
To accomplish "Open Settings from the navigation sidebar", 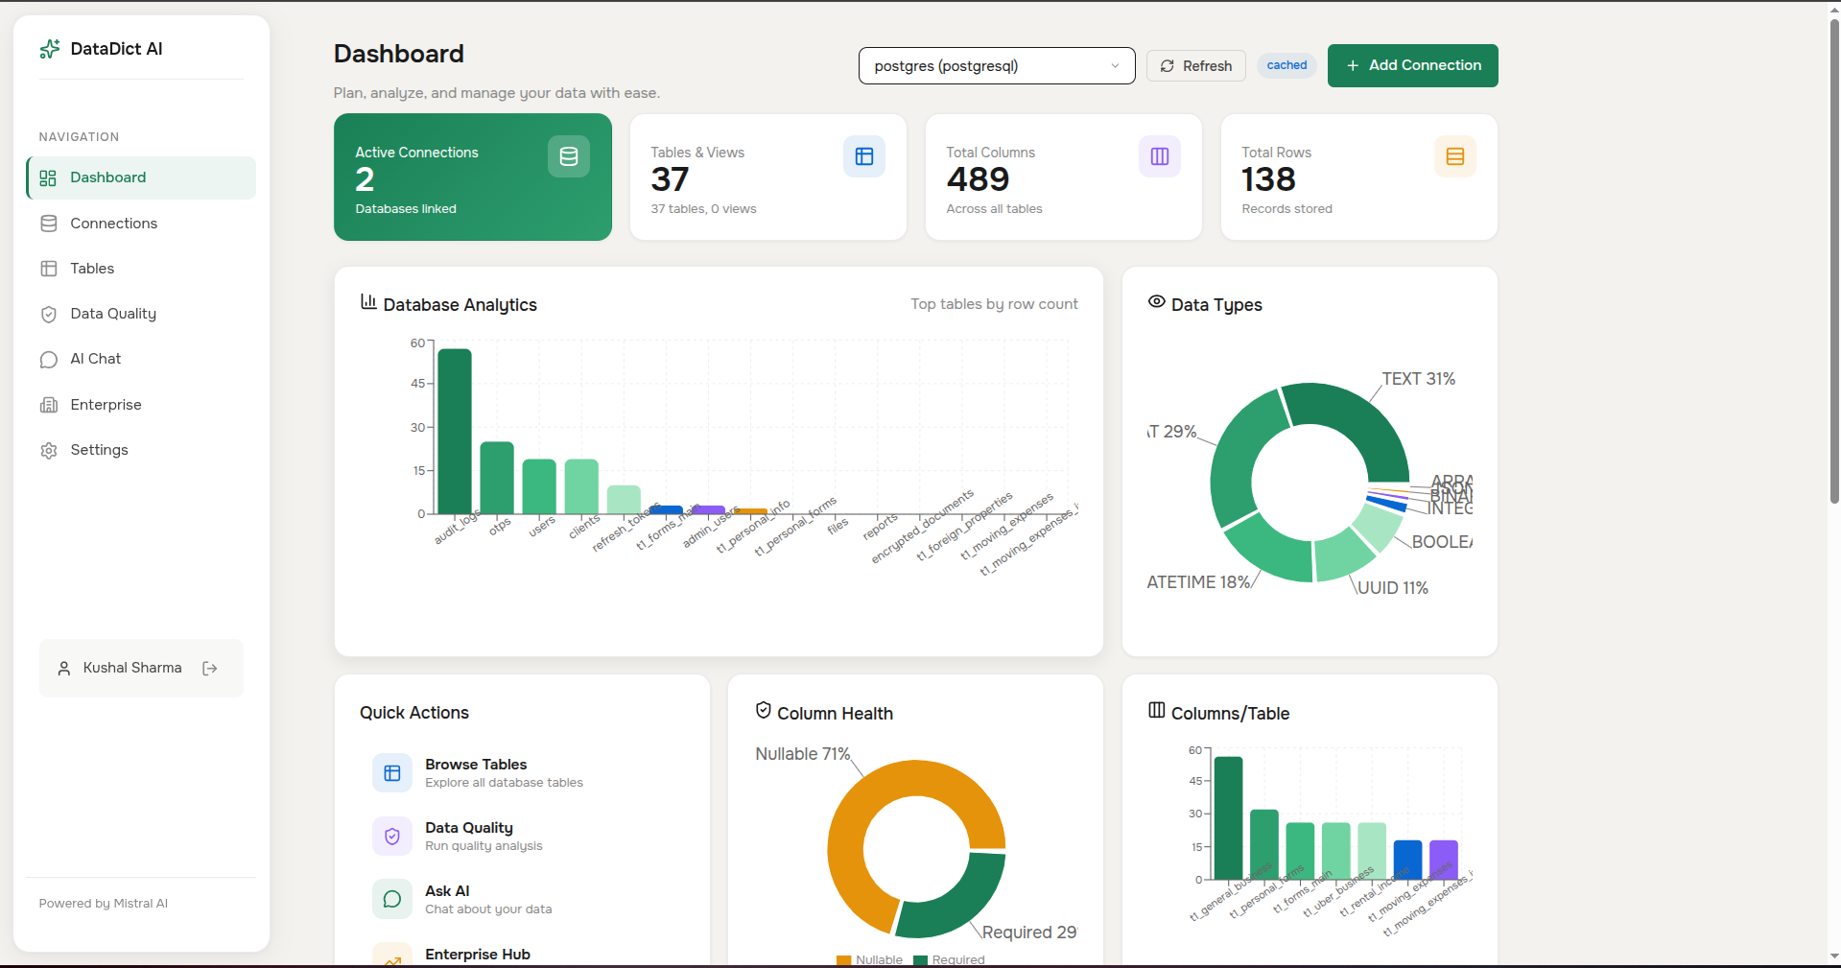I will [x=100, y=450].
